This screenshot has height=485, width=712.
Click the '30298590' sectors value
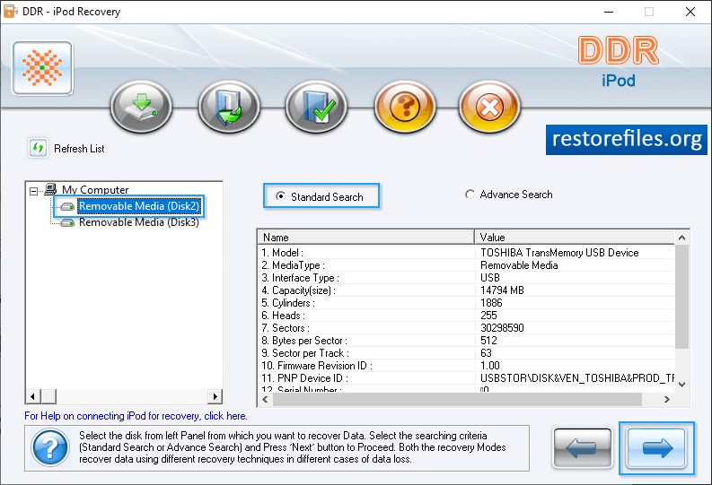[x=502, y=328]
